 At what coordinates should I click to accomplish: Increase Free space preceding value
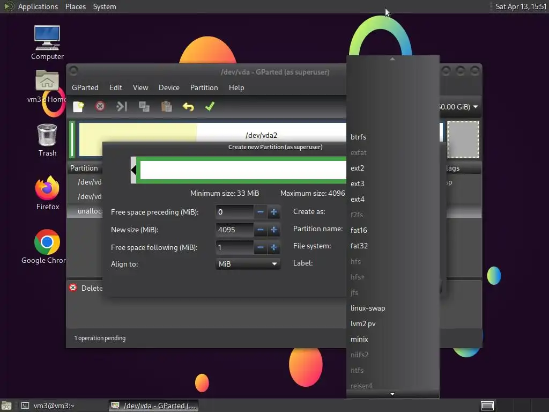[x=274, y=212]
